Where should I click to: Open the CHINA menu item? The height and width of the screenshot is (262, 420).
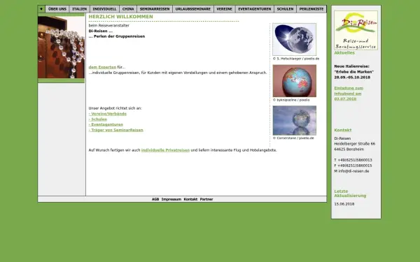(128, 9)
